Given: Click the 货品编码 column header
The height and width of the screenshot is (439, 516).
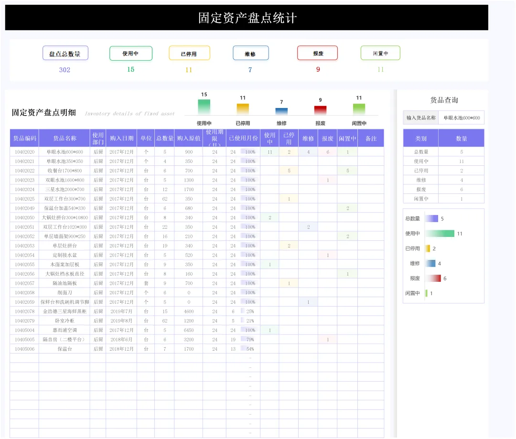Looking at the screenshot, I should [x=25, y=138].
